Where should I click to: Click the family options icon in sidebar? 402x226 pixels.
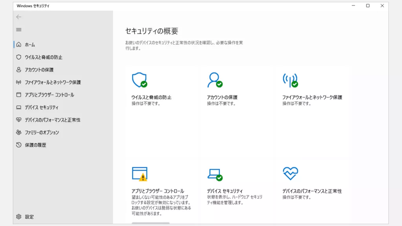(18, 132)
